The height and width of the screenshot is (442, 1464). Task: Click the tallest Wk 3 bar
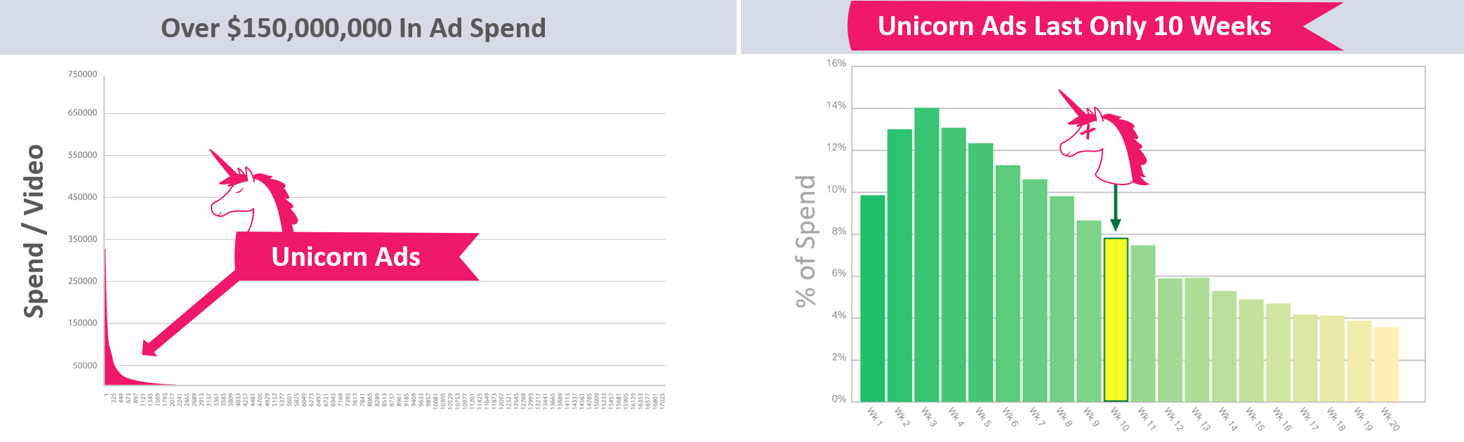click(926, 254)
